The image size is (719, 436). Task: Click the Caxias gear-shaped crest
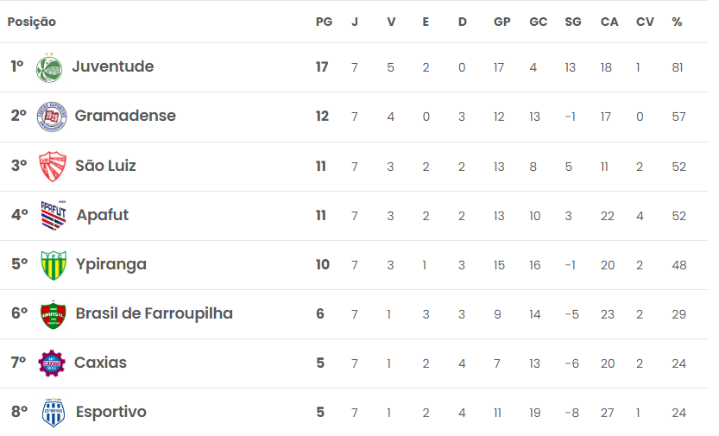52,363
